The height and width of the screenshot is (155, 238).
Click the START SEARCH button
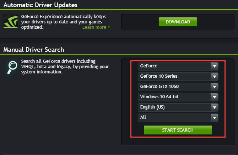[x=178, y=130]
